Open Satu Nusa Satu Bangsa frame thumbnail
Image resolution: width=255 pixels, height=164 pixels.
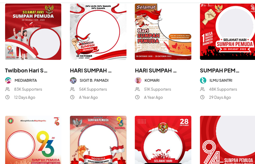coord(98,32)
